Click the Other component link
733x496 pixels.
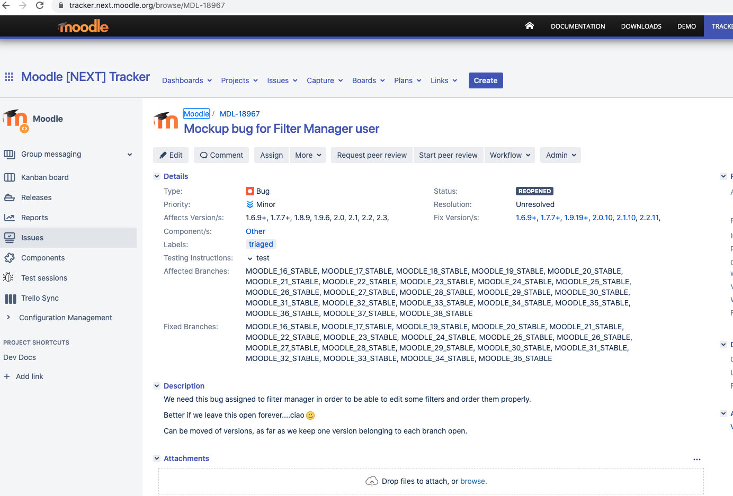[255, 231]
